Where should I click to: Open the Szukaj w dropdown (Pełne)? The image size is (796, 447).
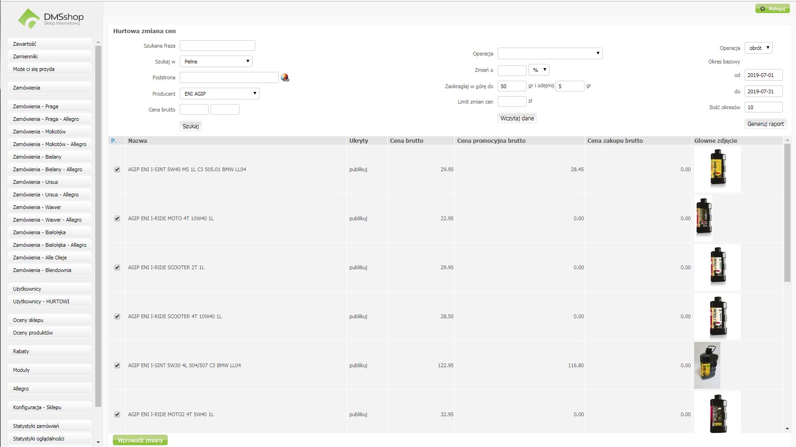tap(216, 61)
